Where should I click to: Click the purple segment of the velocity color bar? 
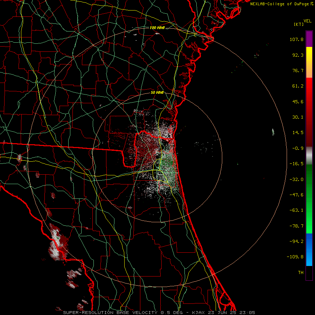pos(309,39)
